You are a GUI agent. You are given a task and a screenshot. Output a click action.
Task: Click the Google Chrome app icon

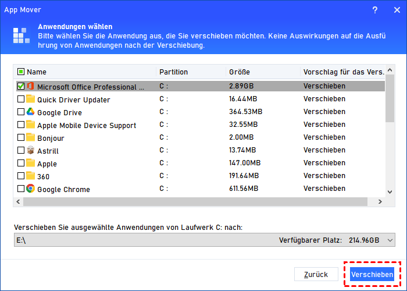tap(31, 189)
